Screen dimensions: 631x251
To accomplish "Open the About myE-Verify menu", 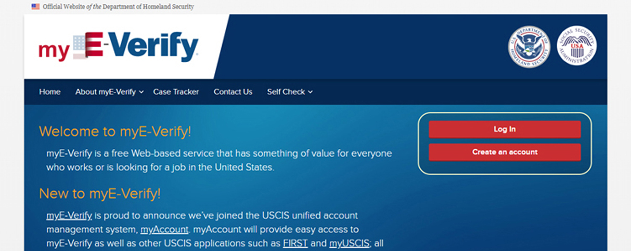I will coord(106,92).
